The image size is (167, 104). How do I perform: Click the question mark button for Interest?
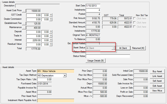click(x=51, y=40)
